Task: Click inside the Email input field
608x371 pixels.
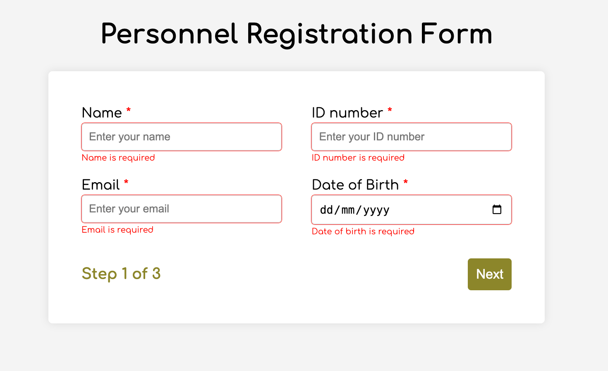Action: (x=181, y=209)
